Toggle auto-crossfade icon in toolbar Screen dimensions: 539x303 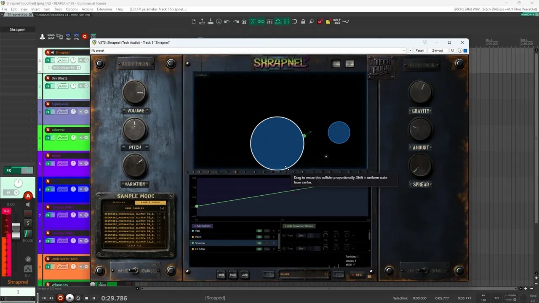point(253,21)
